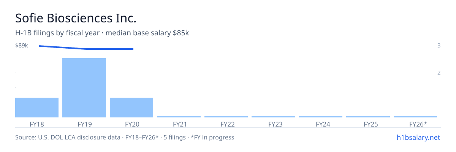
Task: Click the Sofie Biosciences Inc. title
Action: [76, 18]
